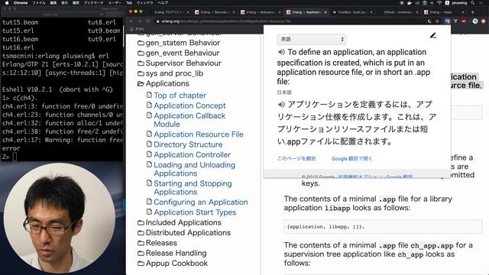Viewport: 489px width, 275px height.
Task: Expand Release Handling folder
Action: (x=172, y=253)
